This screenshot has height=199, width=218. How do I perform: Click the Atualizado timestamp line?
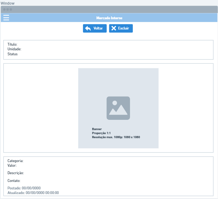pos(33,193)
